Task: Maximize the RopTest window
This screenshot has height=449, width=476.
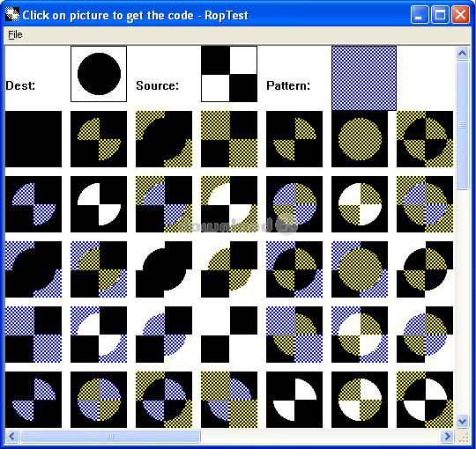Action: pyautogui.click(x=440, y=15)
